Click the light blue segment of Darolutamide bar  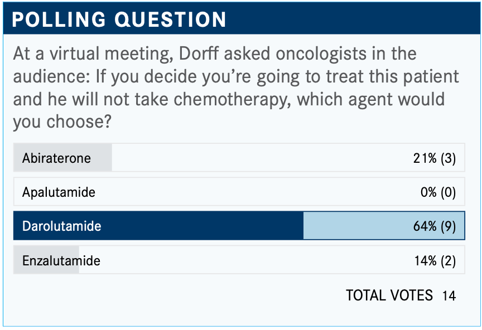(384, 226)
